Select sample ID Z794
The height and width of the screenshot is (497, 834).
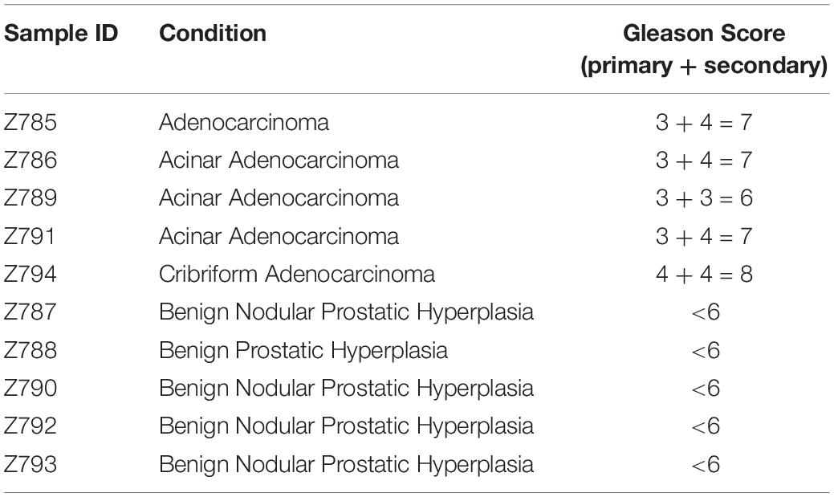point(31,274)
